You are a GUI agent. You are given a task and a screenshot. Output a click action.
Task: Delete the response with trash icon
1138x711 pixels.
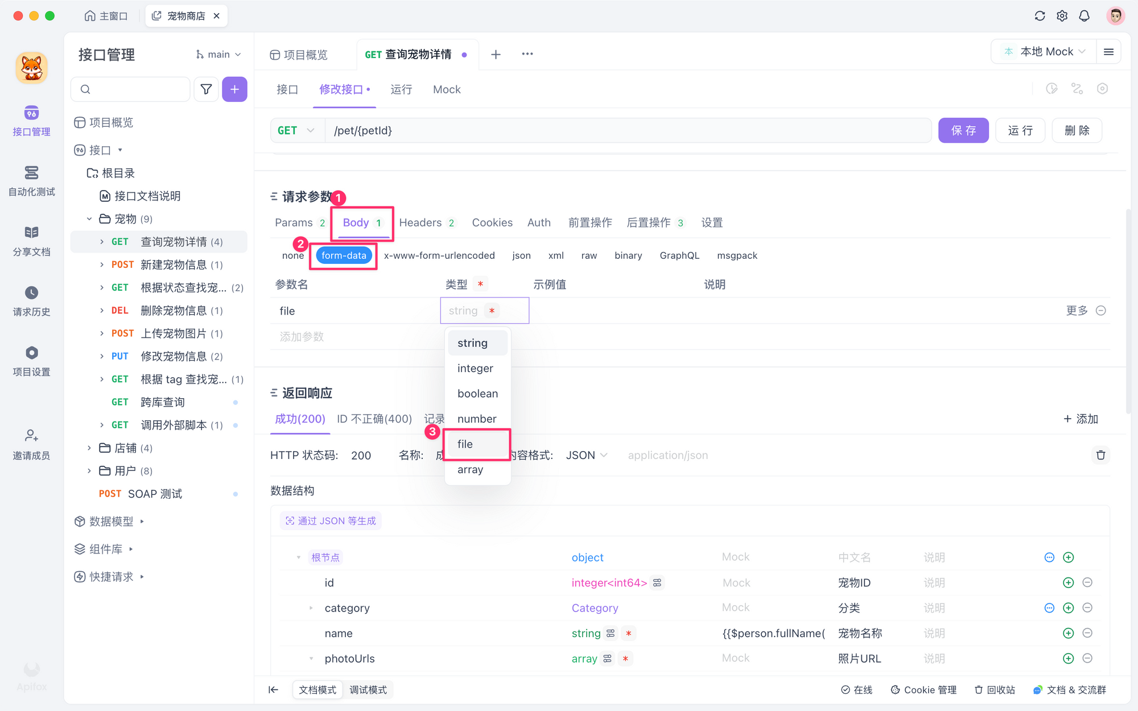point(1100,455)
